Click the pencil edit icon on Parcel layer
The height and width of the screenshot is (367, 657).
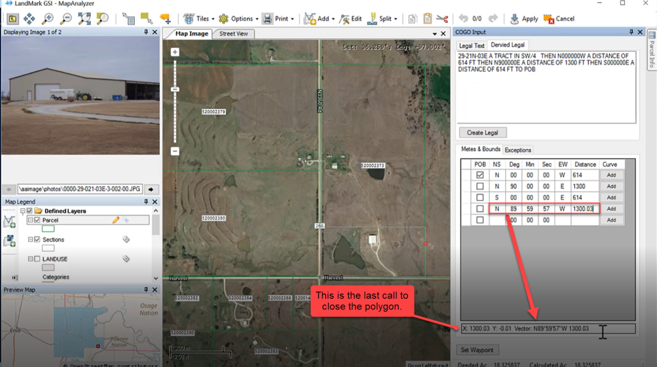pyautogui.click(x=116, y=220)
